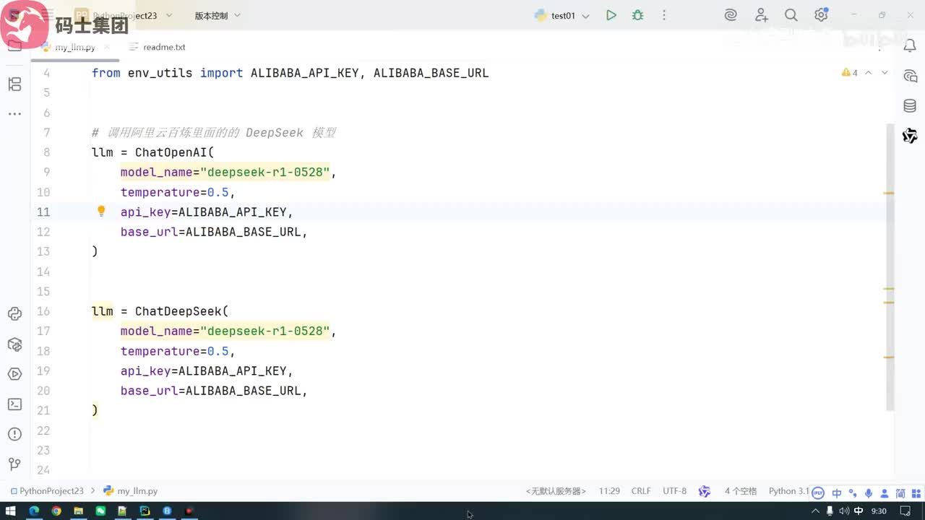Click the "from env_utils import" line 4

pos(167,73)
